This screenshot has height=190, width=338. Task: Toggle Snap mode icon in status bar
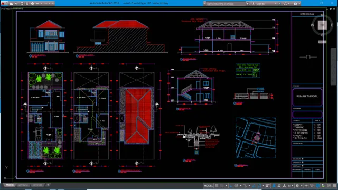(222, 185)
